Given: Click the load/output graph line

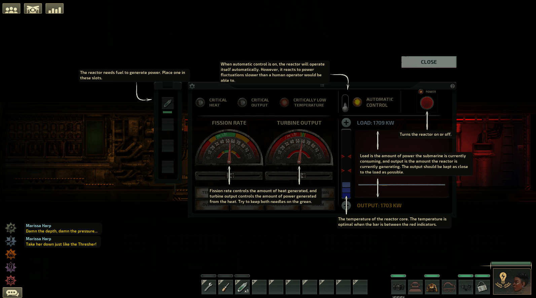Looking at the screenshot, I should click(402, 185).
